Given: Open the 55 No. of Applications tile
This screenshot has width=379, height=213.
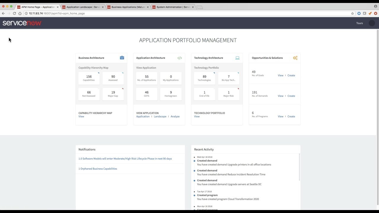Looking at the screenshot, I should [147, 78].
